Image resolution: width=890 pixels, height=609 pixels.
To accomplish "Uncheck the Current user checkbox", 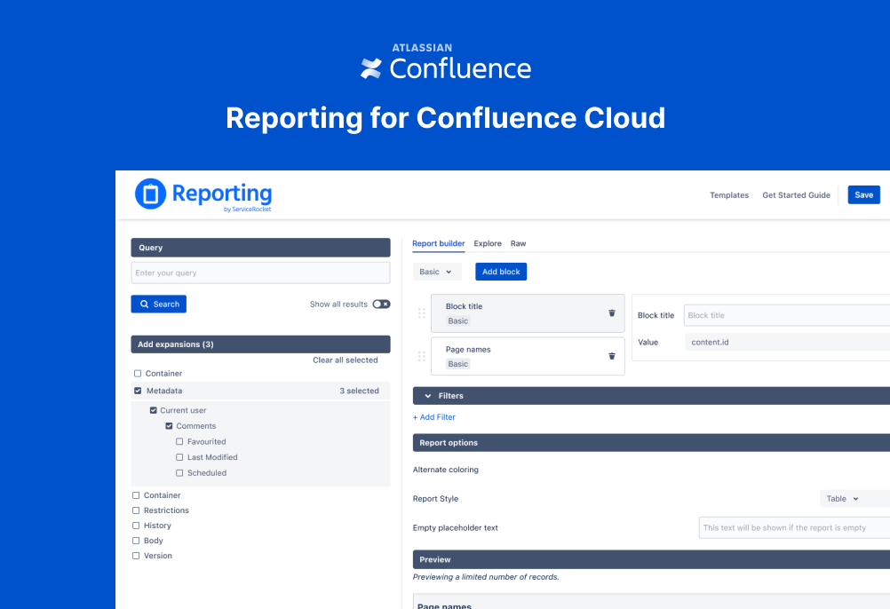I will [154, 410].
